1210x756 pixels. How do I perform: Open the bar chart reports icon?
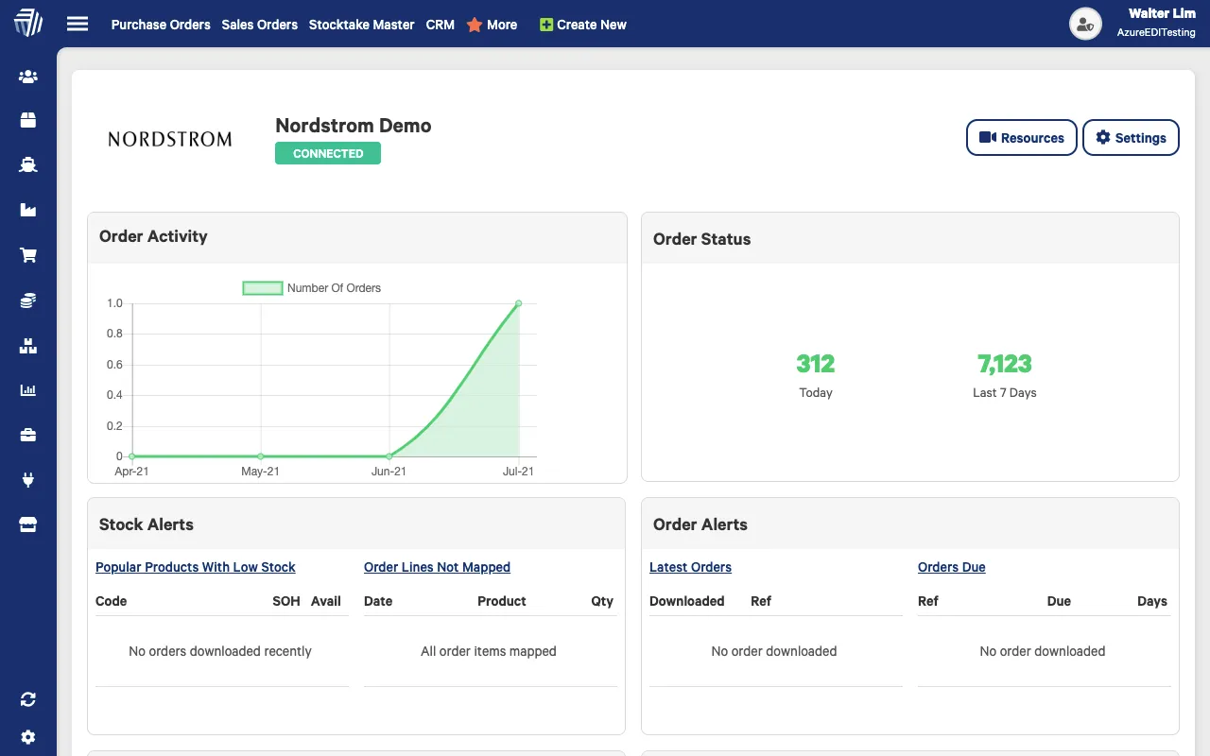pos(28,389)
